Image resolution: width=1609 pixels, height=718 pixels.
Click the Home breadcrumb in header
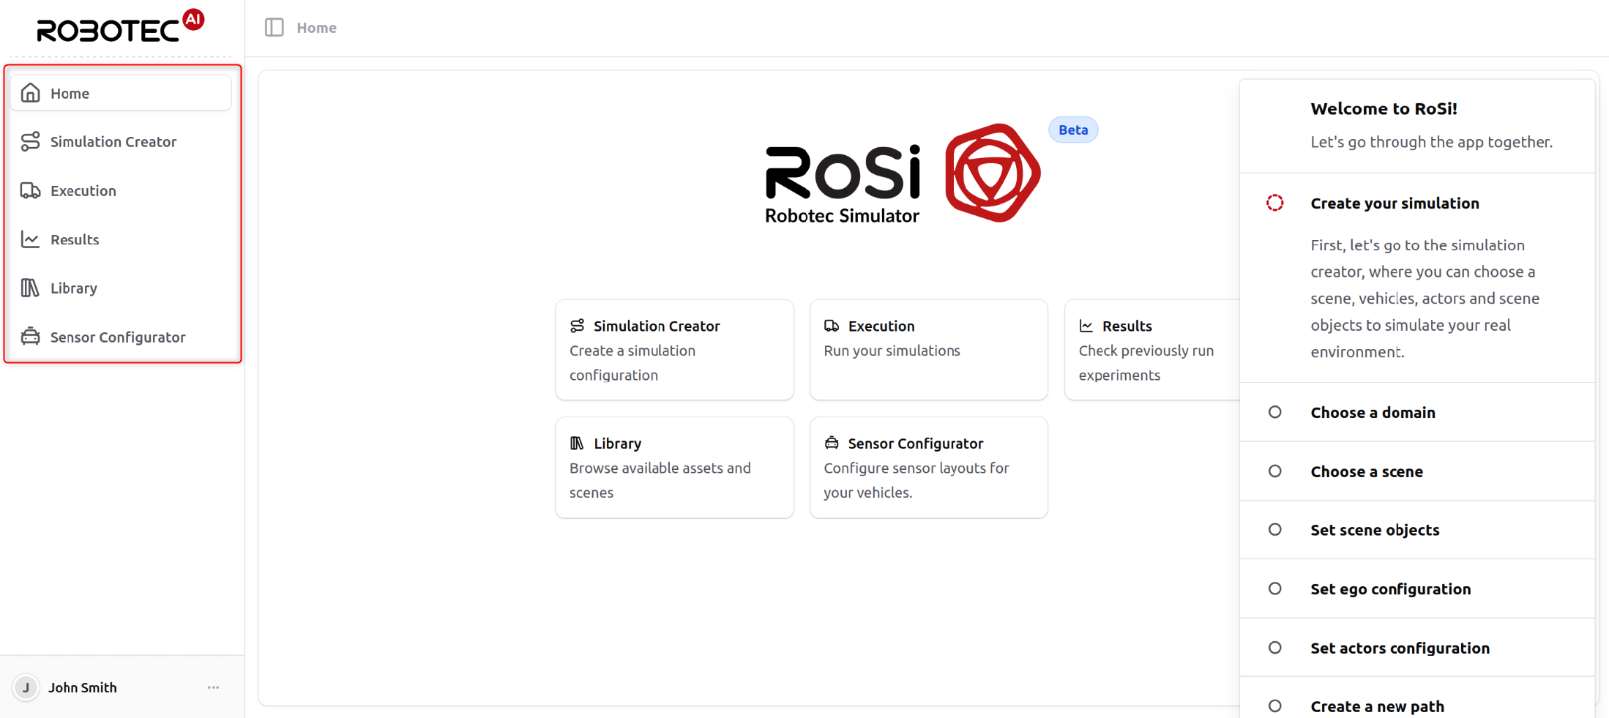(316, 28)
